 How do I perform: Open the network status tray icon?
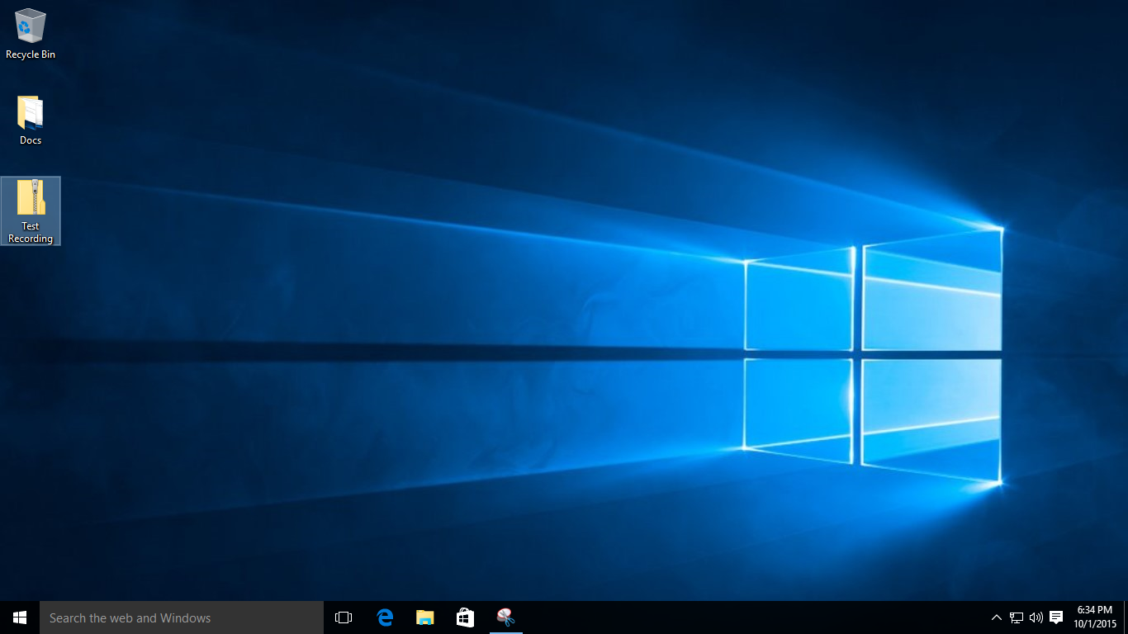(1017, 617)
